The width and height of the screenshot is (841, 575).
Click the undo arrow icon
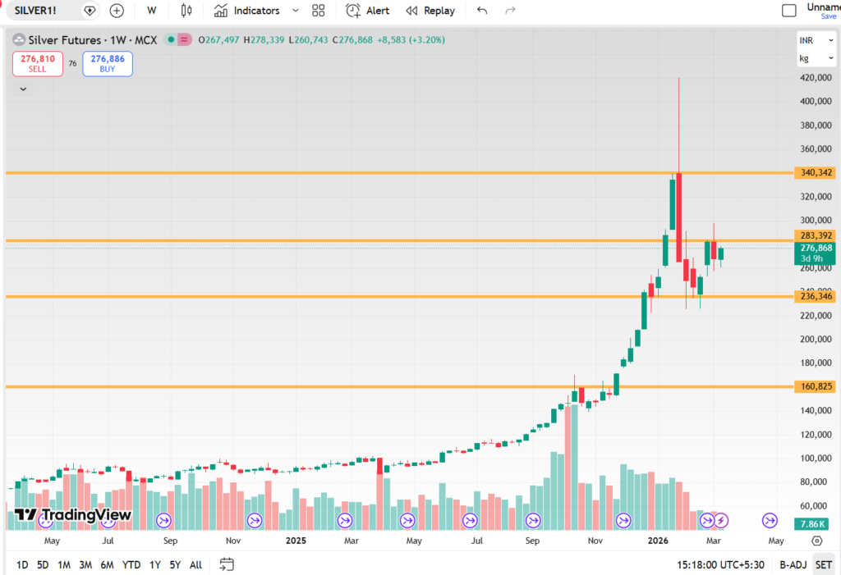[482, 11]
